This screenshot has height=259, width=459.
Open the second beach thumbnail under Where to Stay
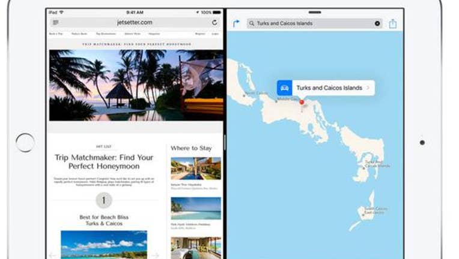196,208
